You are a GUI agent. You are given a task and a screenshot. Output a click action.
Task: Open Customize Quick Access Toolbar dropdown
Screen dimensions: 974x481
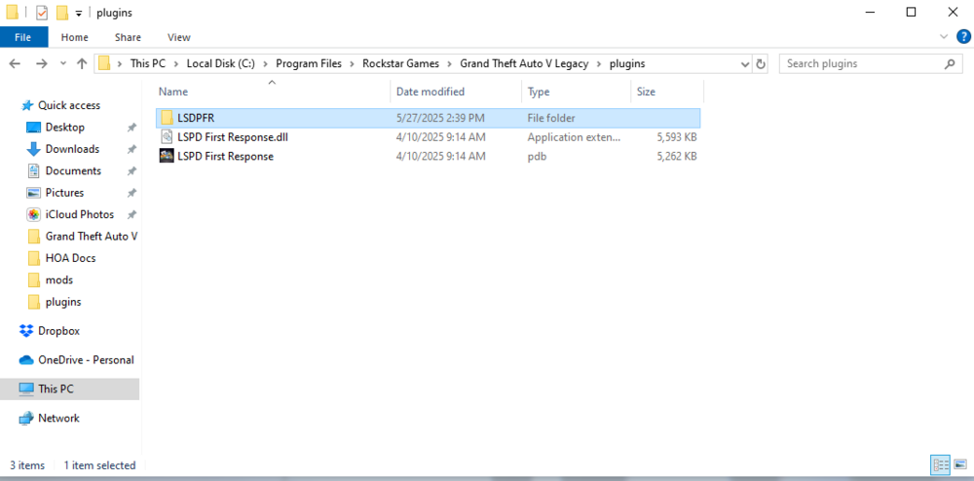(x=79, y=13)
